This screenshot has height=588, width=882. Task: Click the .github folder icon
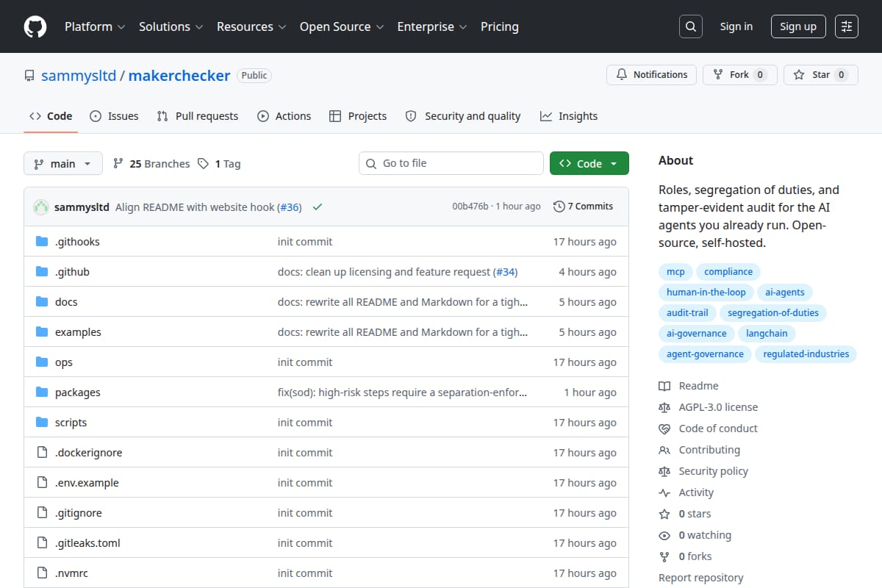pos(42,272)
